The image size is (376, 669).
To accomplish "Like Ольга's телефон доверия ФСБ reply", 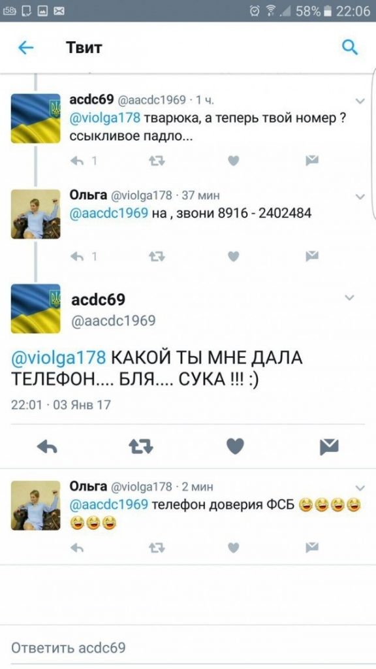I will tap(233, 547).
